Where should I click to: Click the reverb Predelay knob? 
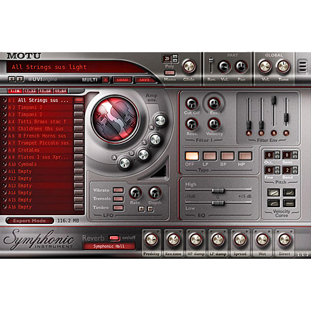pos(151,239)
